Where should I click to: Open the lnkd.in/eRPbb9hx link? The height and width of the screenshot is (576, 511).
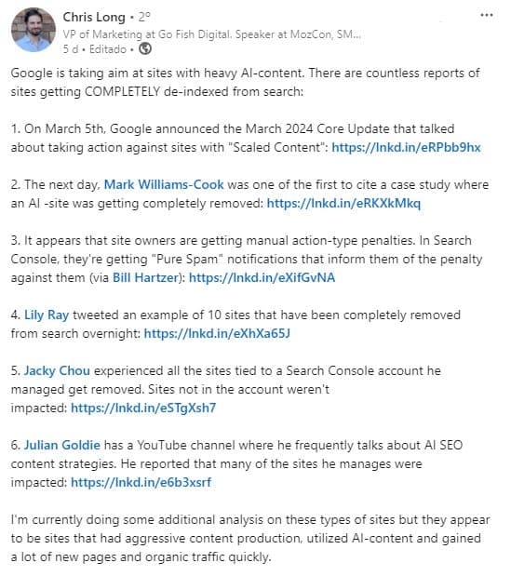coord(406,147)
